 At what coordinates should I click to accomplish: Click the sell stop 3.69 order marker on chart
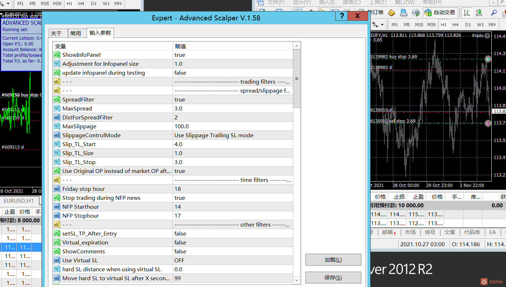coord(488,123)
